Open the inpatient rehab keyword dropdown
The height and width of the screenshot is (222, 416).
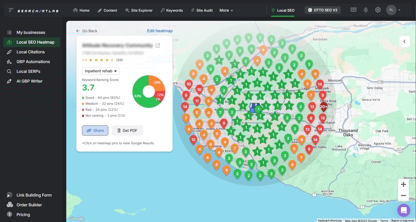click(x=101, y=71)
